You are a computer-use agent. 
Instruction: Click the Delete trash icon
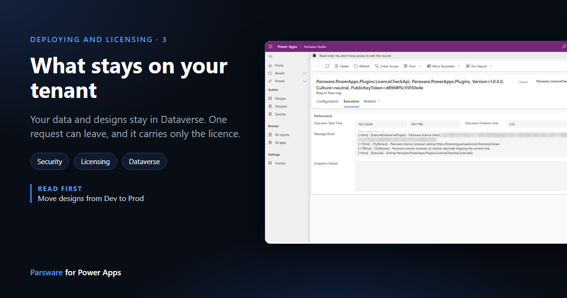[337, 66]
